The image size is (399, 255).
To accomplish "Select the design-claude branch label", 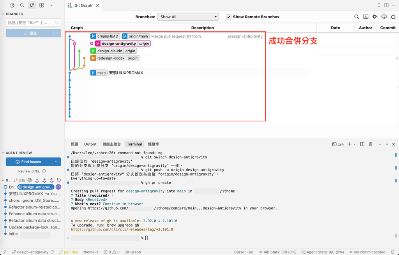I will click(113, 51).
